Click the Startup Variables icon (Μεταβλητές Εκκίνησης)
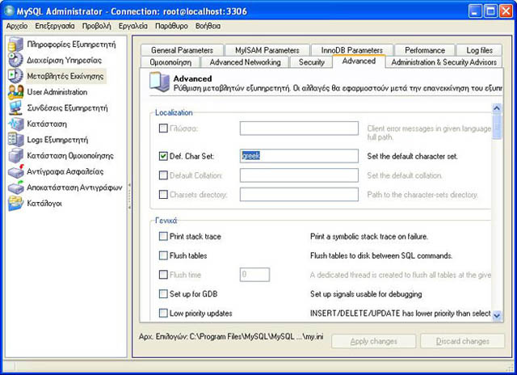 [15, 76]
